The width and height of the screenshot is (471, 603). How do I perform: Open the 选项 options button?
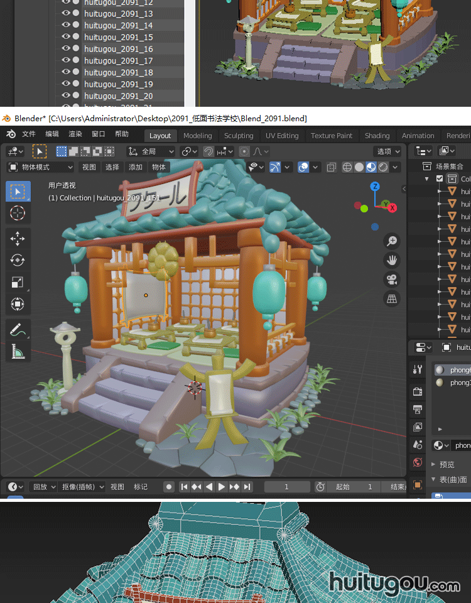tap(387, 151)
